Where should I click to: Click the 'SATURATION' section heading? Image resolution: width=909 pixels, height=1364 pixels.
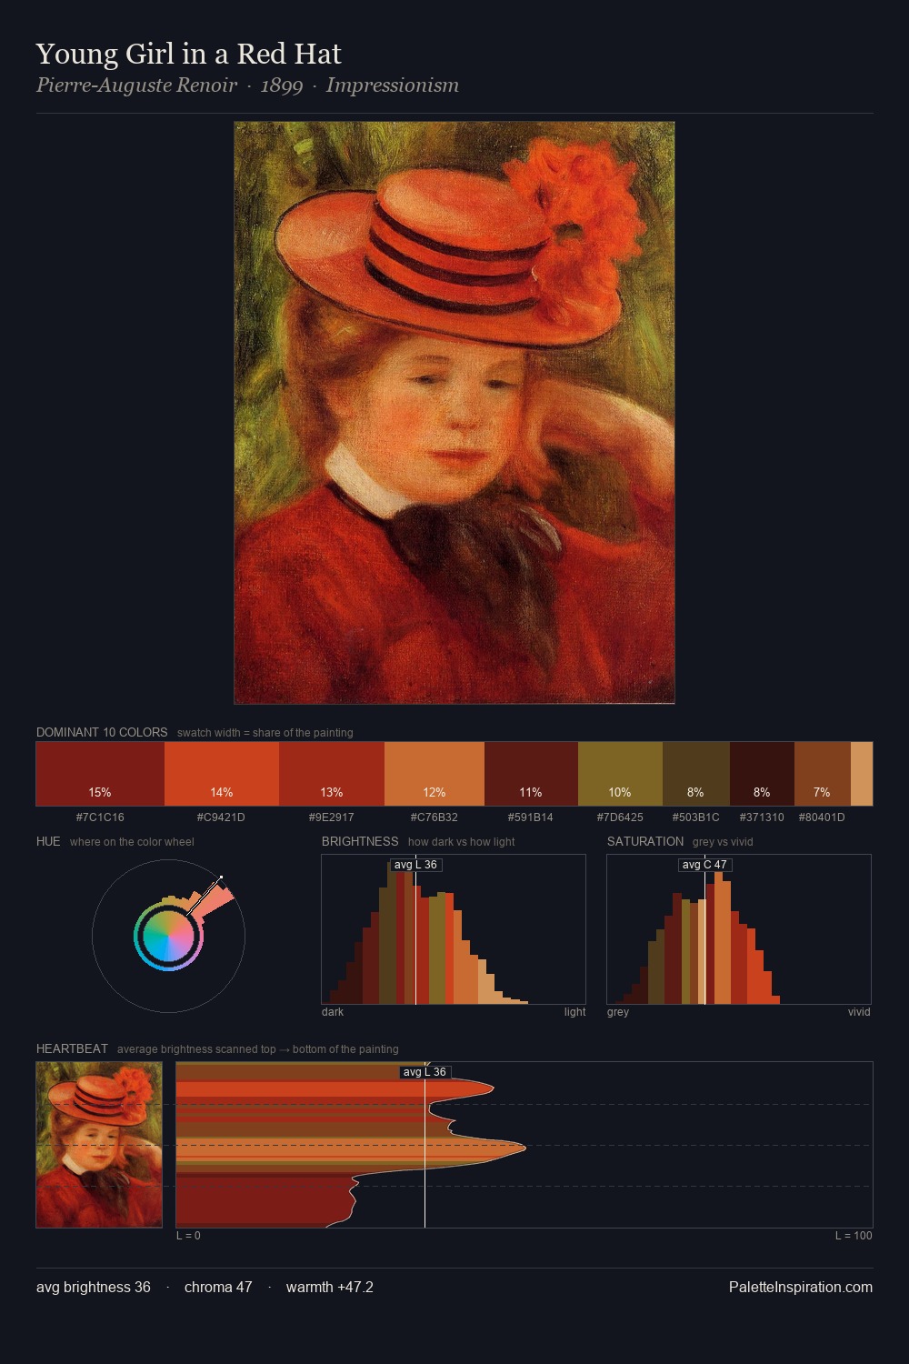pyautogui.click(x=645, y=841)
